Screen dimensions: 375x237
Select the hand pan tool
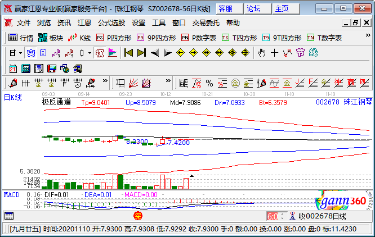(x=262, y=53)
